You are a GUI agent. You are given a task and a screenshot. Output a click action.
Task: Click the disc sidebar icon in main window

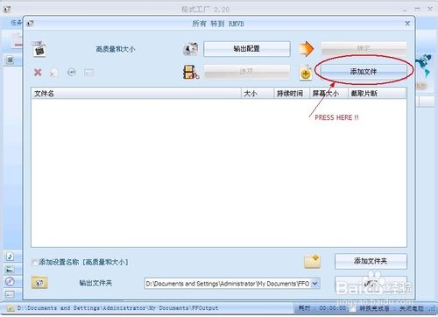[10, 281]
